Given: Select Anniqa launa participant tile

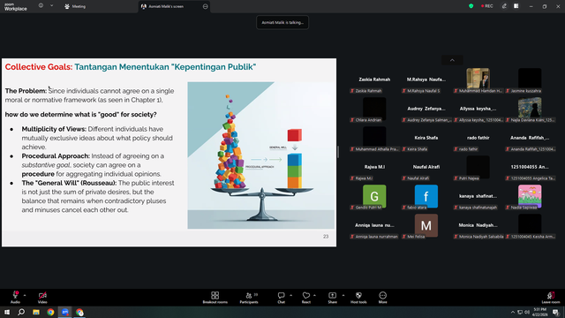Looking at the screenshot, I should [x=374, y=226].
